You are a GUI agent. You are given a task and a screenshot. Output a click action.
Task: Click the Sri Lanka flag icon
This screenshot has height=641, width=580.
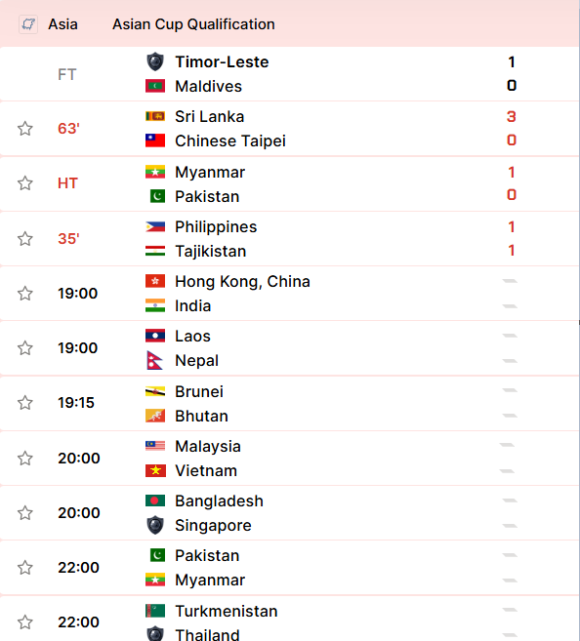coord(155,116)
